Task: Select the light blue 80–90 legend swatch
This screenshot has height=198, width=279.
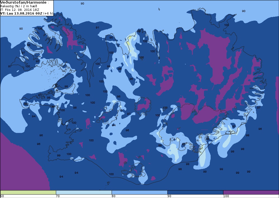Action: coord(139,192)
